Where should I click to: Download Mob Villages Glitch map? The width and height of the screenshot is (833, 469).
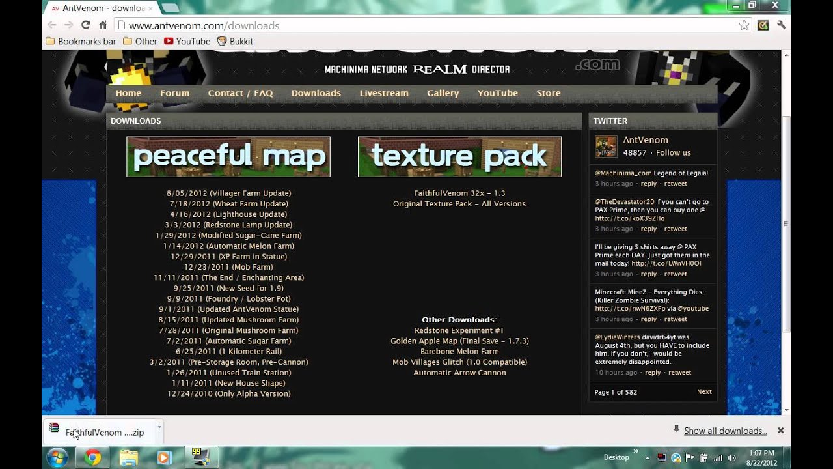(459, 362)
